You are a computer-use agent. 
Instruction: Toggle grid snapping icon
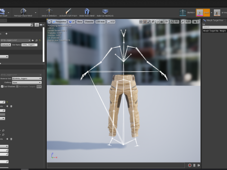(162, 22)
